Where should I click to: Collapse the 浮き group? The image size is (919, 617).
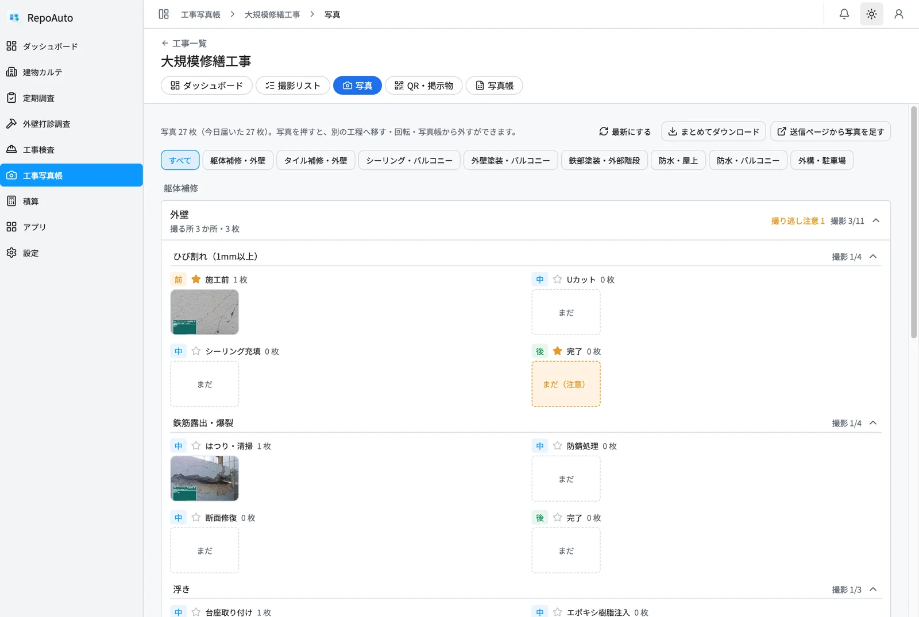click(x=873, y=589)
